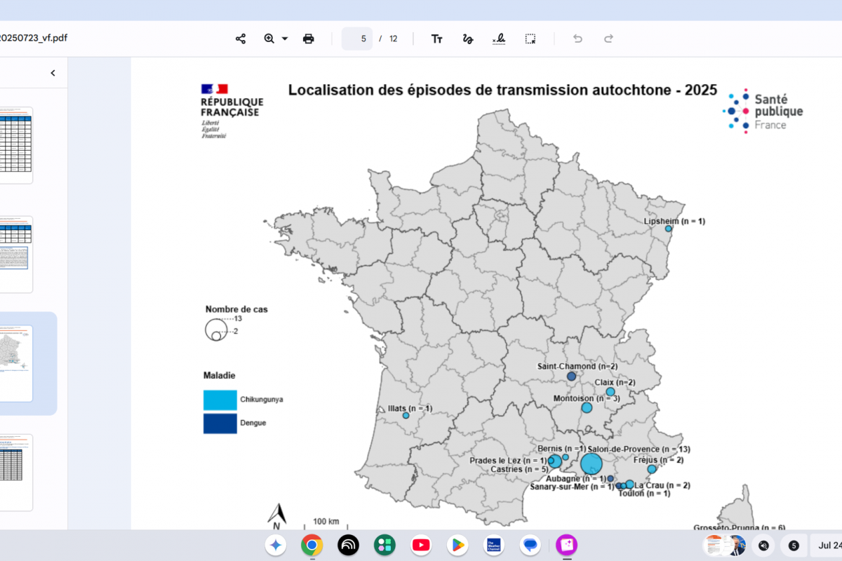Screen dimensions: 842x561
Task: Activate the area selection tool
Action: (x=530, y=39)
